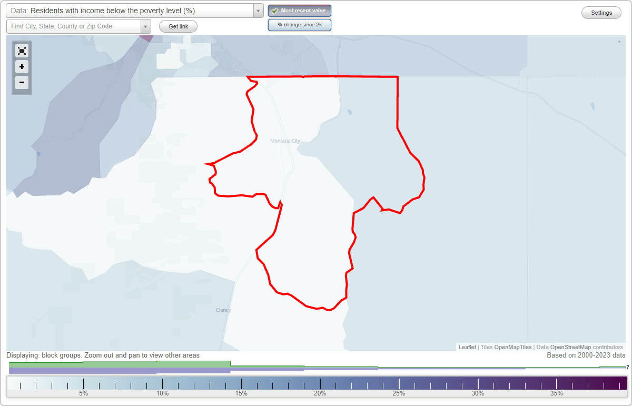This screenshot has height=406, width=632.
Task: Click the purple histogram bar
Action: click(120, 371)
